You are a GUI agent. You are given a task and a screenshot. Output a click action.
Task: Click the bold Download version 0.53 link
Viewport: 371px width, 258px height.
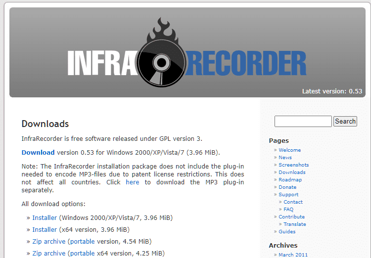pyautogui.click(x=38, y=153)
